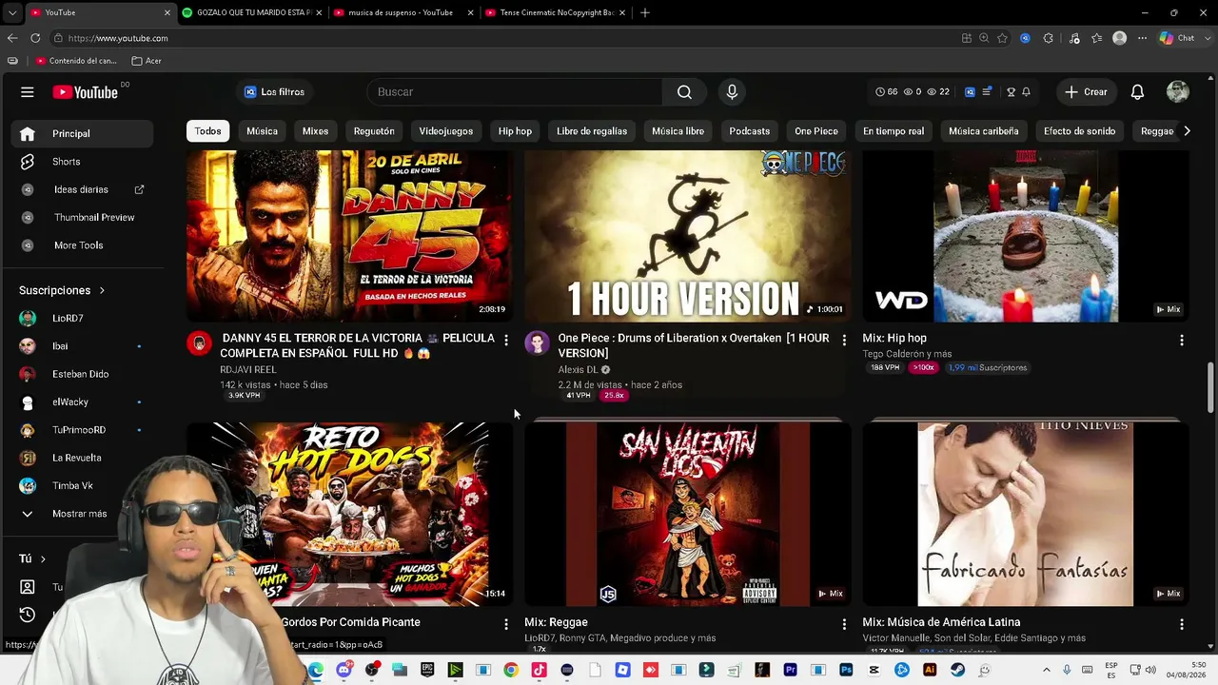Select the One Piece category chip
This screenshot has width=1218, height=685.
(x=816, y=131)
